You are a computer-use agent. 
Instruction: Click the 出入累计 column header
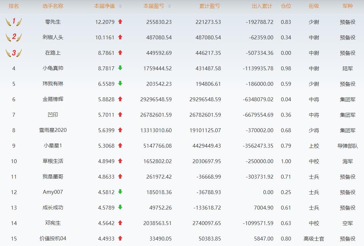pos(262,6)
